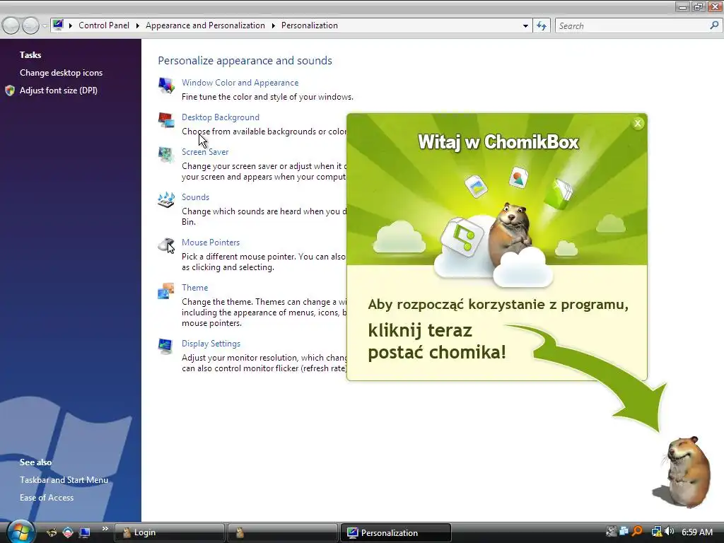Click the address bar computer icon
724x543 pixels.
coord(58,25)
